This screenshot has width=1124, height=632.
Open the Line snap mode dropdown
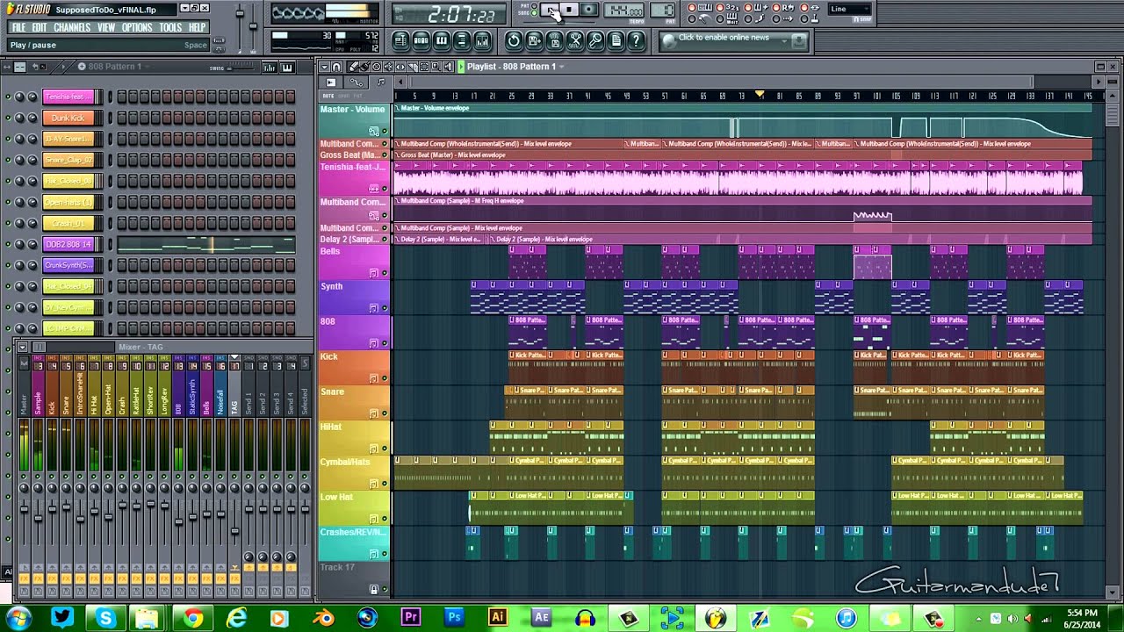click(x=851, y=10)
